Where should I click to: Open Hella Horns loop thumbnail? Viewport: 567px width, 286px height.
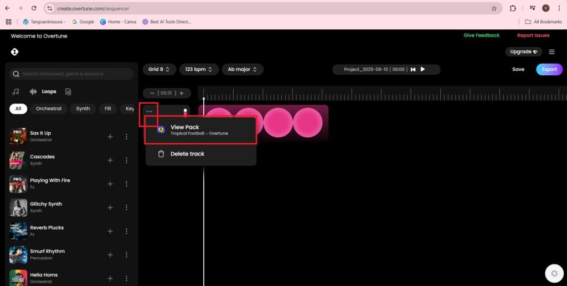pyautogui.click(x=18, y=278)
